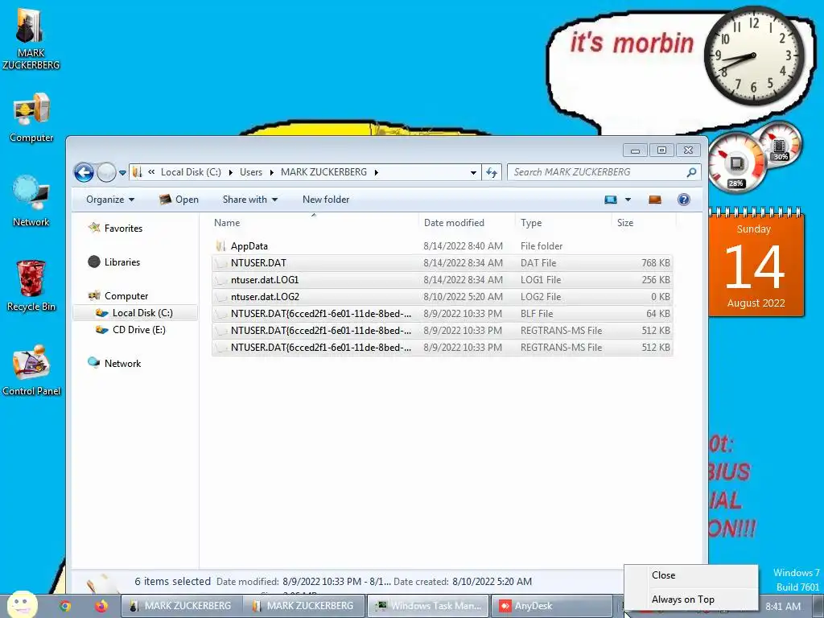Launch Chrome from the taskbar
Image resolution: width=824 pixels, height=618 pixels.
coord(65,606)
